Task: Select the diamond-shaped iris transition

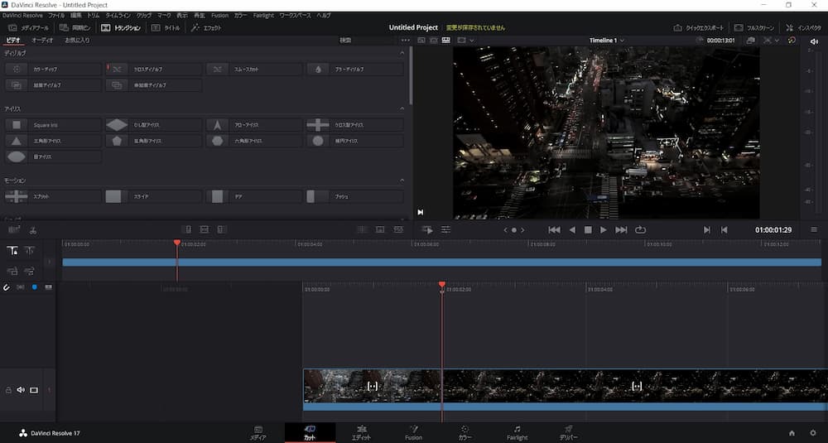Action: [154, 125]
